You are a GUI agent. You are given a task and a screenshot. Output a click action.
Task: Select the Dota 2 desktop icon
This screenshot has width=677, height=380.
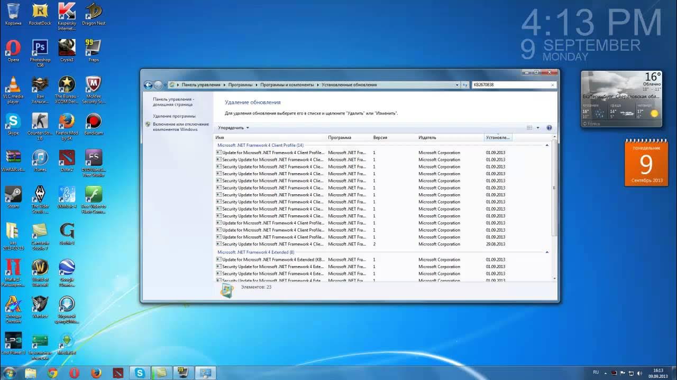pyautogui.click(x=67, y=160)
